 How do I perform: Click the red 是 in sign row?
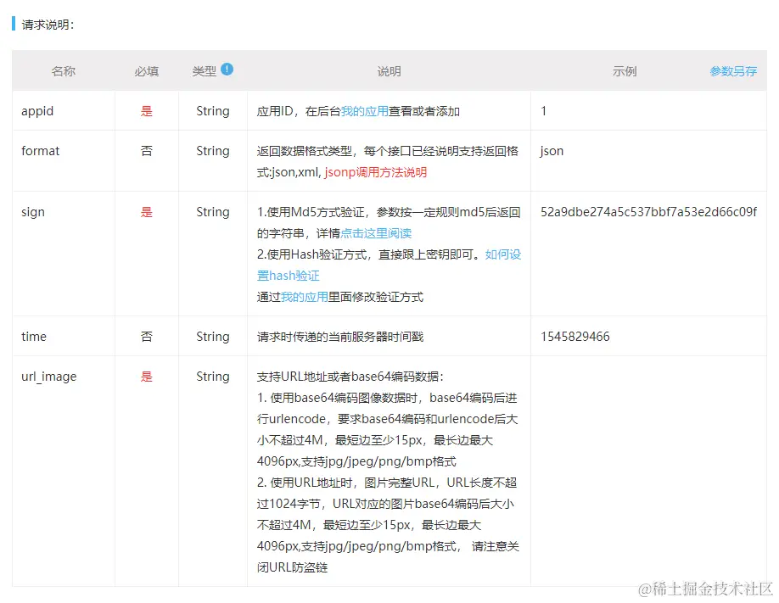147,212
